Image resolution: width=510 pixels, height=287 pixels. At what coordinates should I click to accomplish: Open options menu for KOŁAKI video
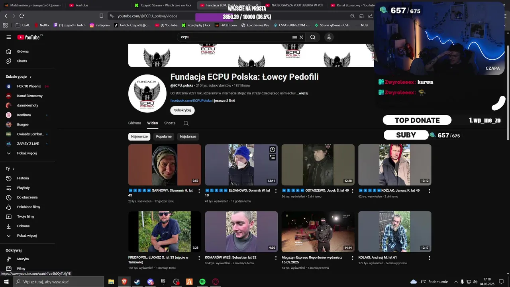[429, 258]
